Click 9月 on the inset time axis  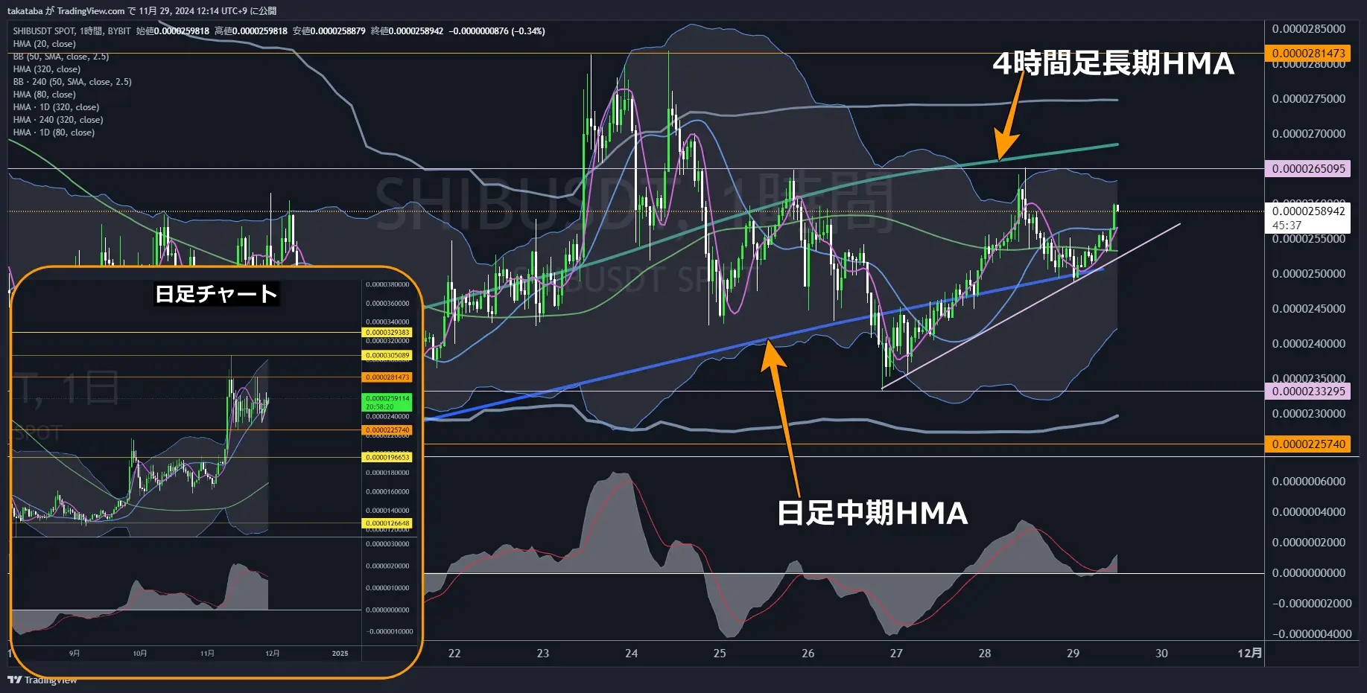coord(74,654)
